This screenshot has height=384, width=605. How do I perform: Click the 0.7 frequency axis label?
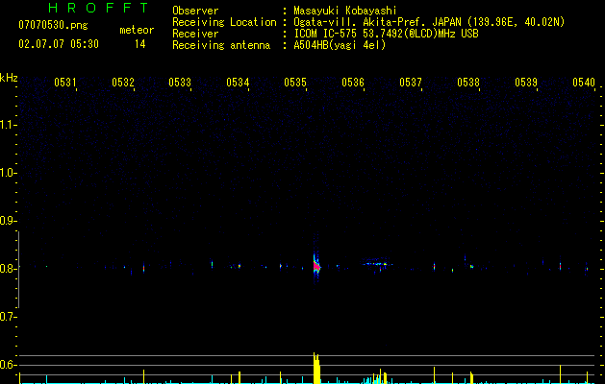point(8,317)
